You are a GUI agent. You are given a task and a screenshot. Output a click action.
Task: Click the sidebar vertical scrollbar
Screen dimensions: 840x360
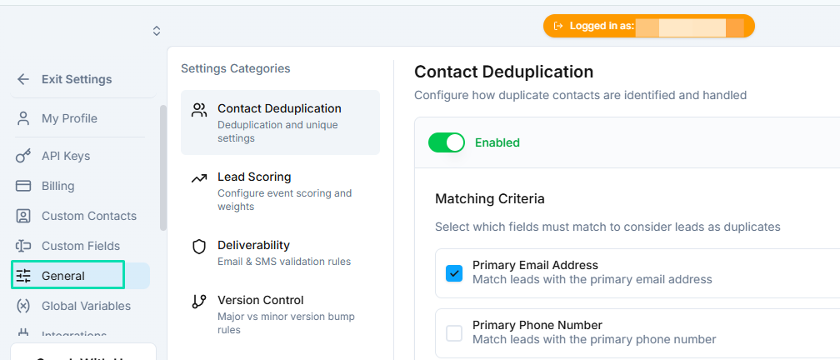coord(163,167)
